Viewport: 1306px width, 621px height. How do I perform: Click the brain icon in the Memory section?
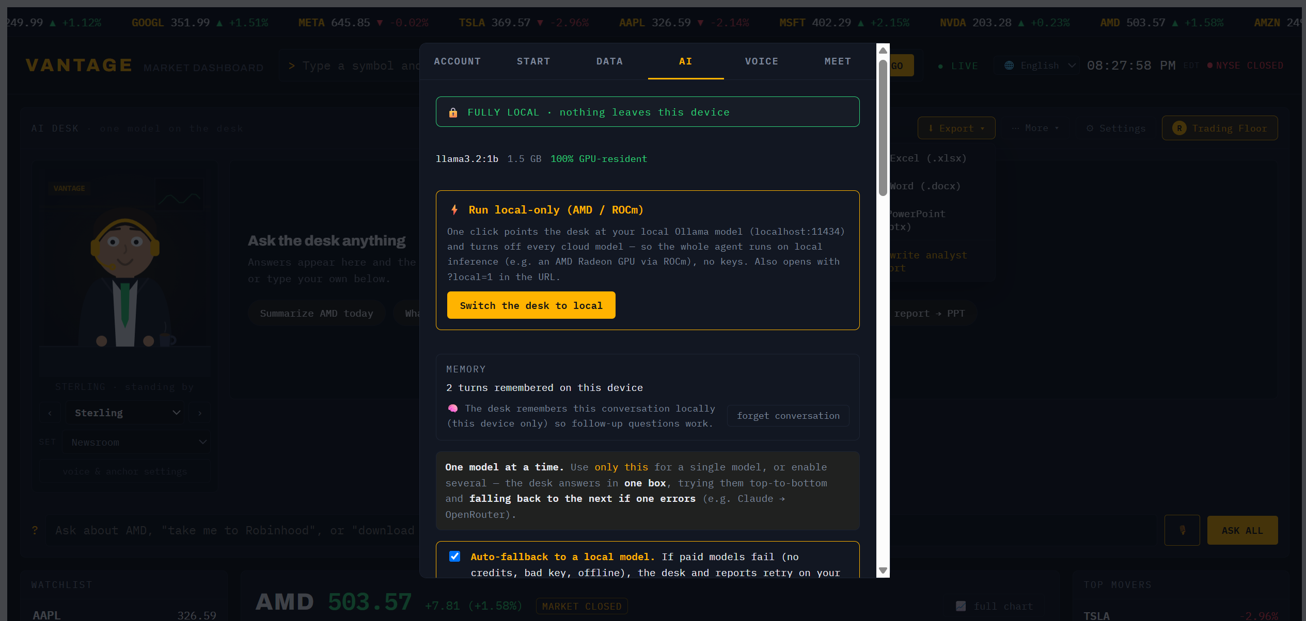click(x=453, y=408)
